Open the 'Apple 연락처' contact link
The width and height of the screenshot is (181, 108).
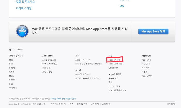[147, 76]
